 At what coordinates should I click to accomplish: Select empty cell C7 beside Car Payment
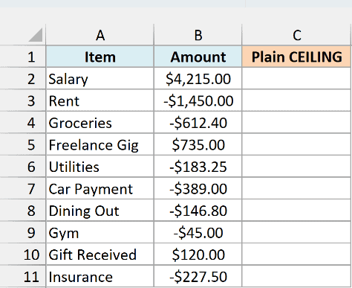coord(296,188)
